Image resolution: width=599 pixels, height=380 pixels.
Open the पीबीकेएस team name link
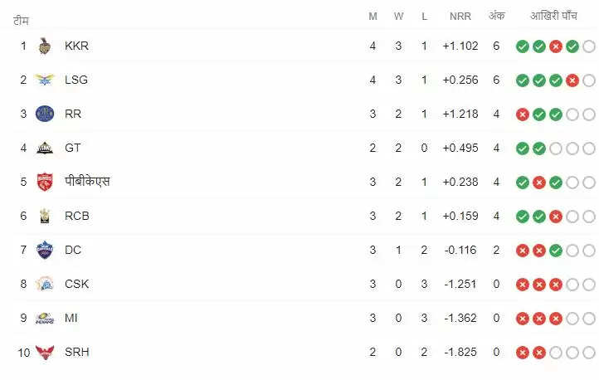pos(87,182)
